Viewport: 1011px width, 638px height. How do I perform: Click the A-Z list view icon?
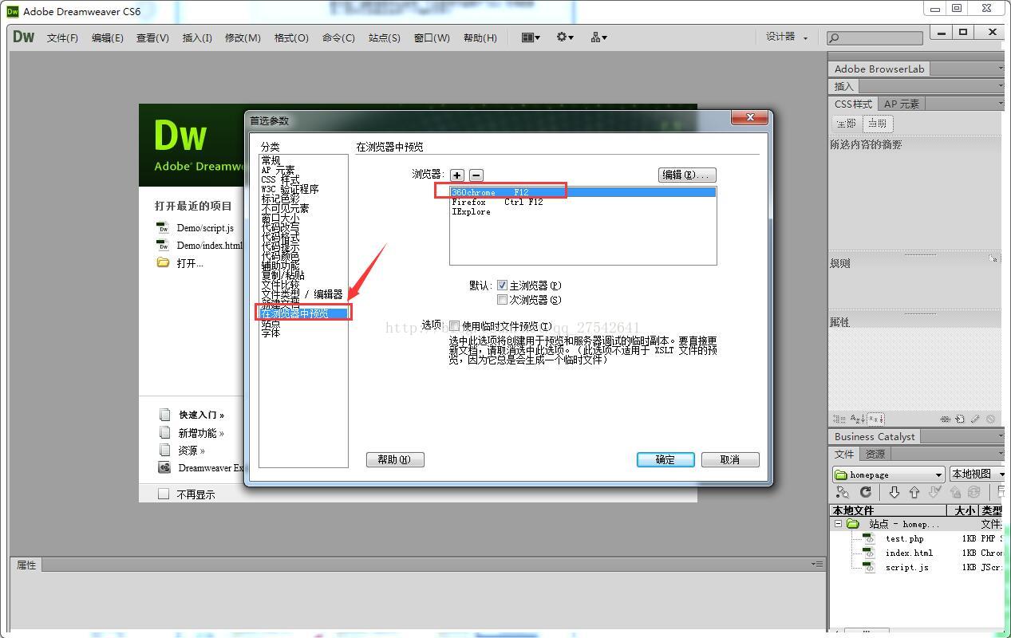pyautogui.click(x=857, y=419)
